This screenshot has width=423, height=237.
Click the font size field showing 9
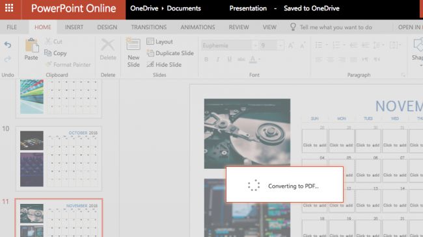pos(269,45)
